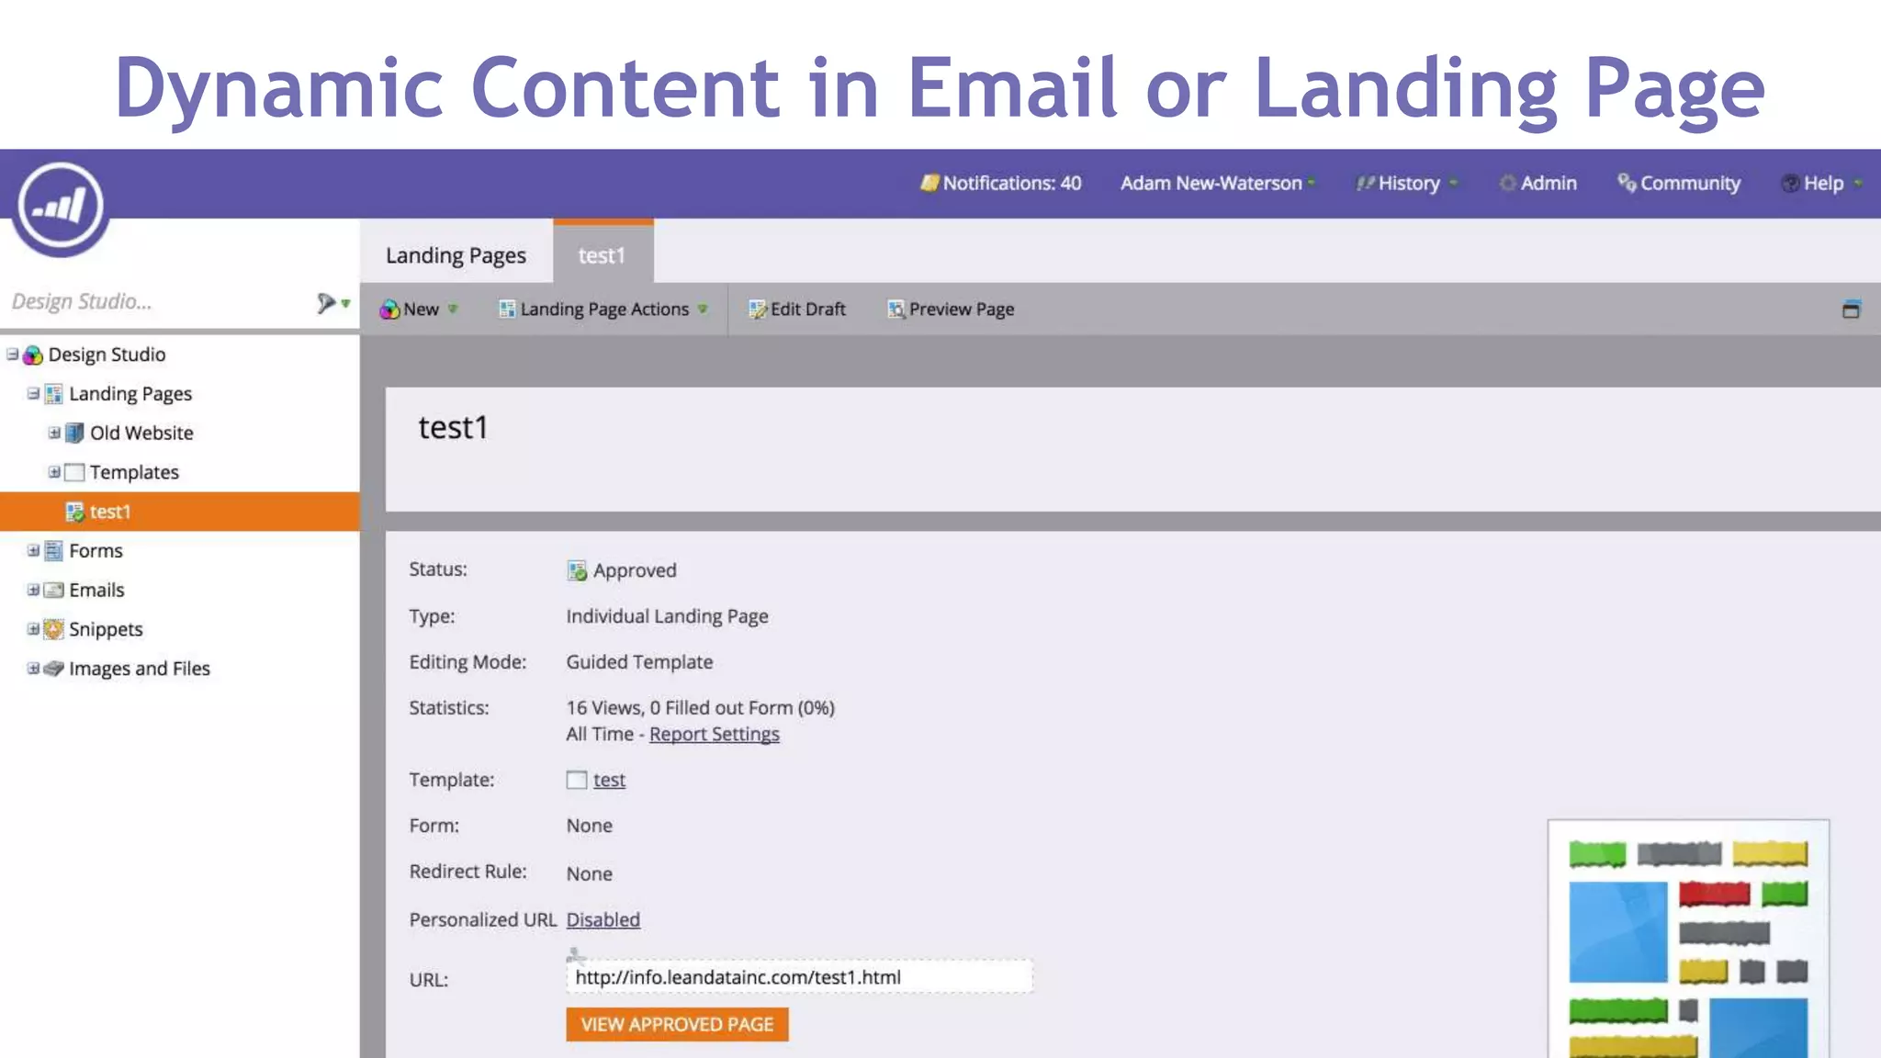Image resolution: width=1881 pixels, height=1058 pixels.
Task: Select Snippets in the tree
Action: click(x=106, y=629)
